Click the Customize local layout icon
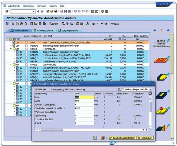The image size is (177, 146). pyautogui.click(x=107, y=11)
